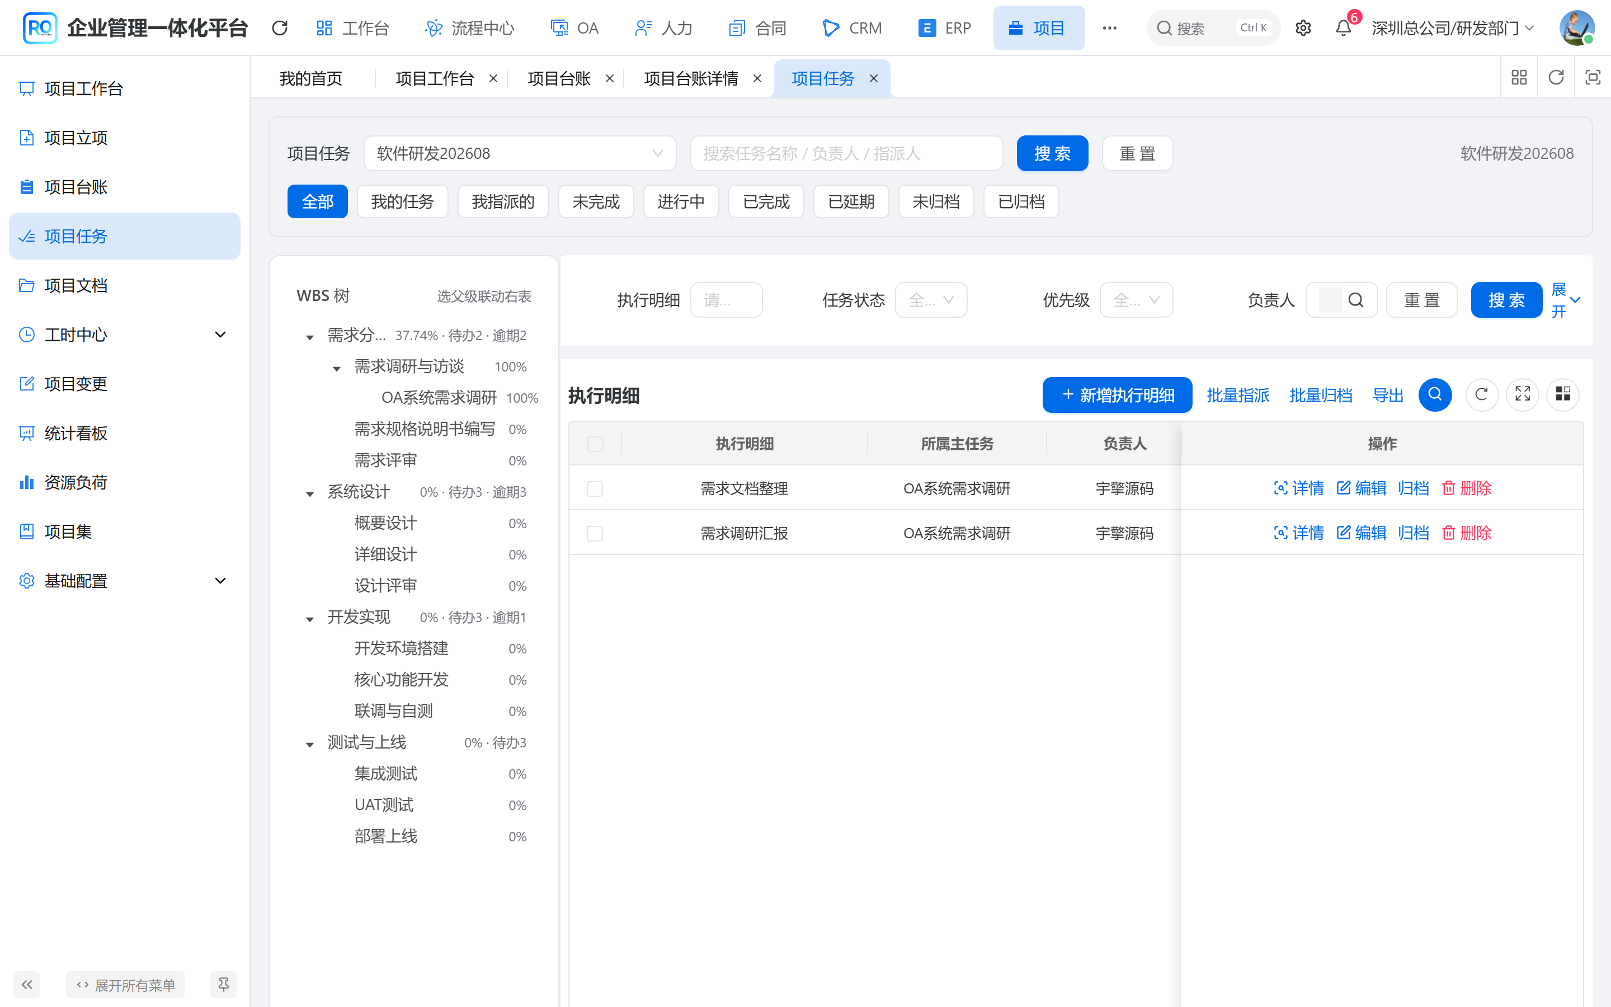Image resolution: width=1611 pixels, height=1007 pixels.
Task: Select the 已延期 filter
Action: coord(851,202)
